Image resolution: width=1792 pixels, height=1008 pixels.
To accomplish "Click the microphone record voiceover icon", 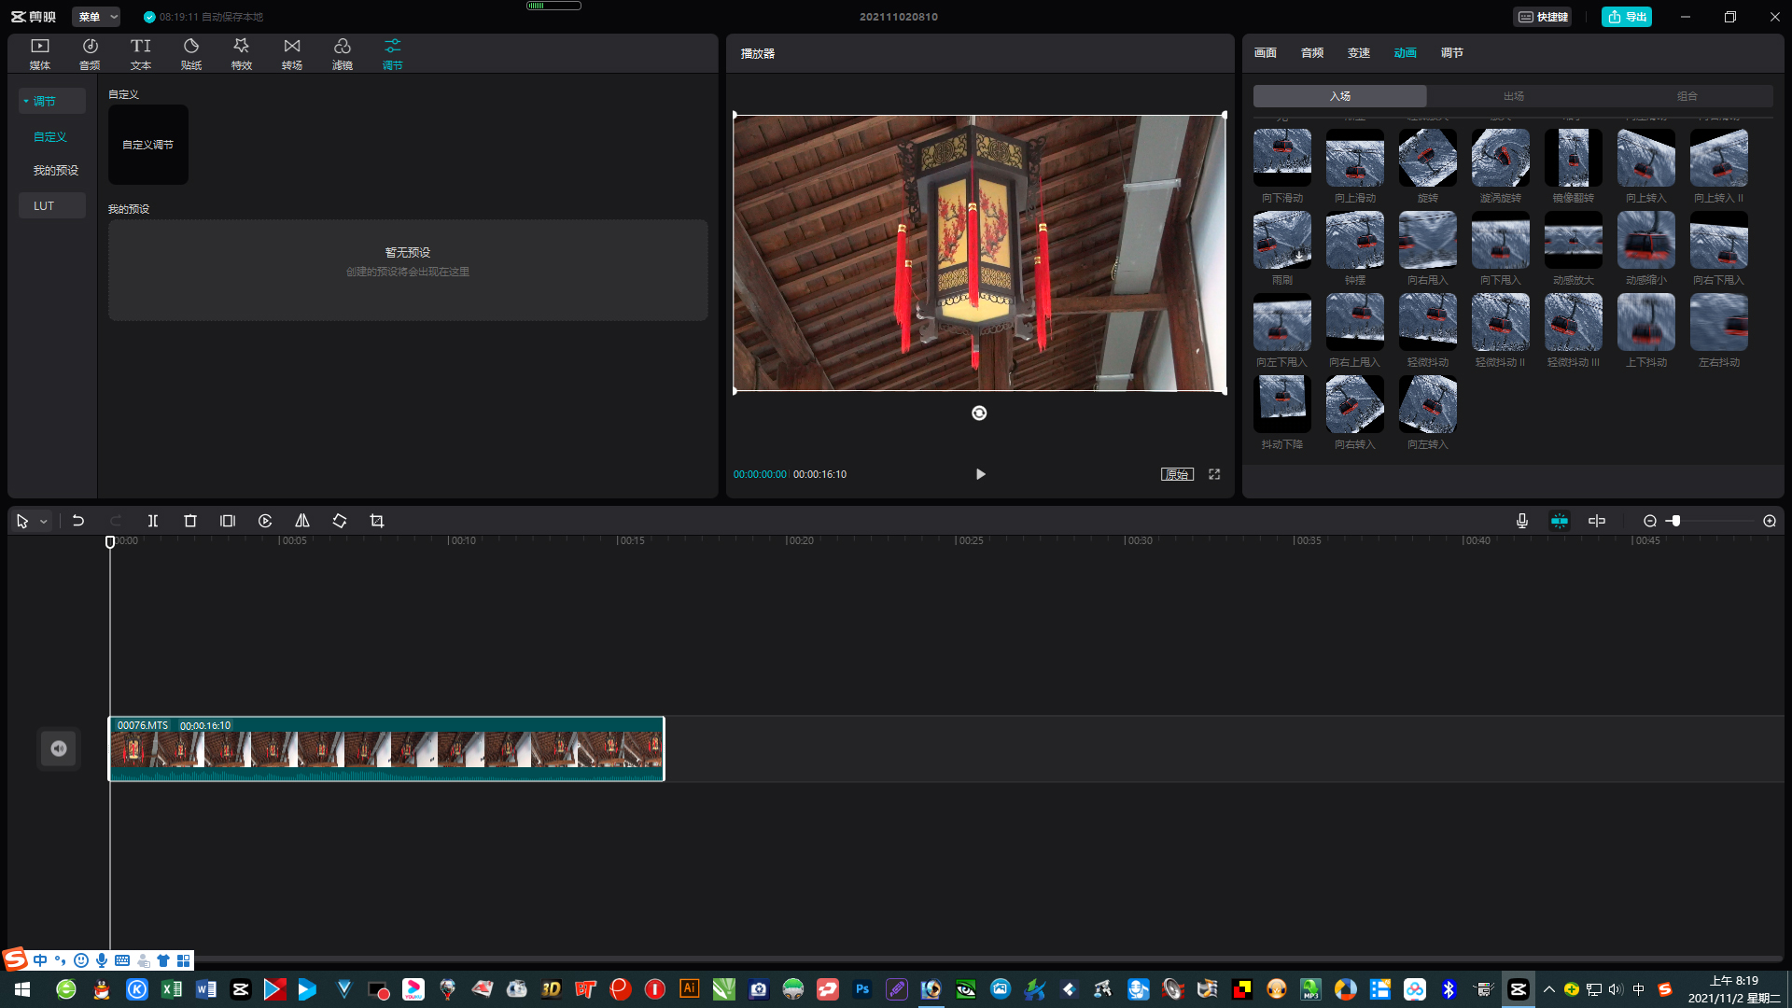I will (1522, 521).
